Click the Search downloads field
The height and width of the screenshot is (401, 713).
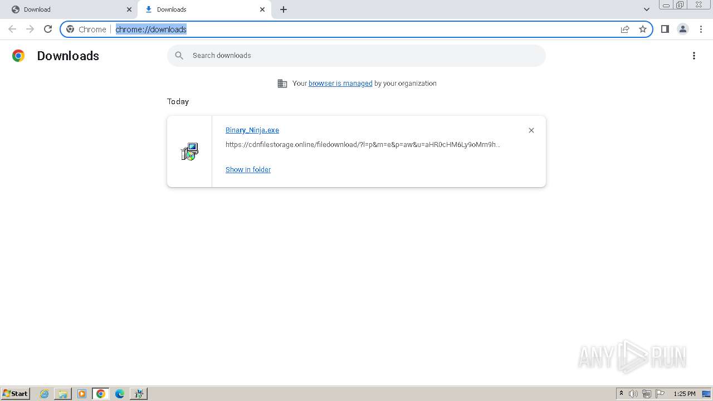click(356, 56)
